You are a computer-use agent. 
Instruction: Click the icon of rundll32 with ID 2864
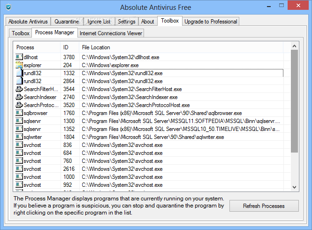[x=20, y=81]
